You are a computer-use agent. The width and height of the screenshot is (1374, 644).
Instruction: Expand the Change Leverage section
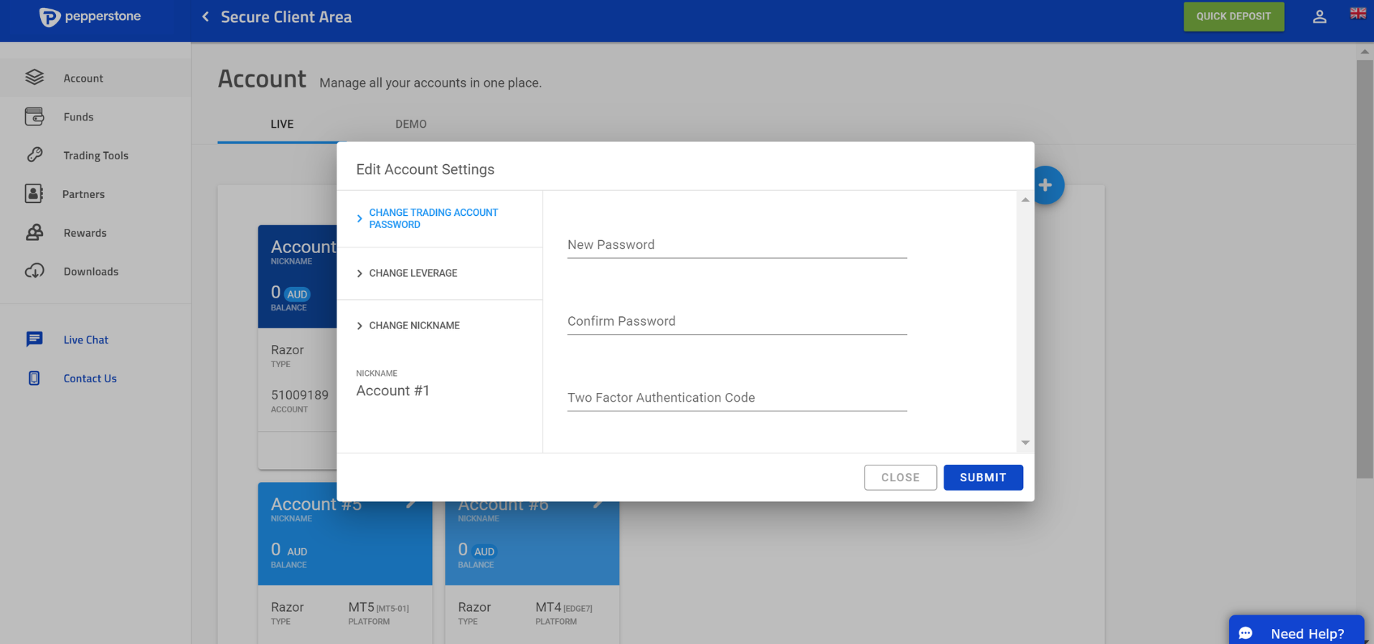(439, 273)
